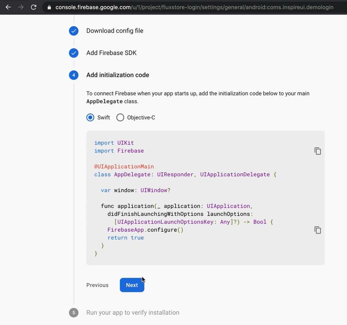
Task: Copy code using icon beside import Firebase
Action: click(x=318, y=151)
